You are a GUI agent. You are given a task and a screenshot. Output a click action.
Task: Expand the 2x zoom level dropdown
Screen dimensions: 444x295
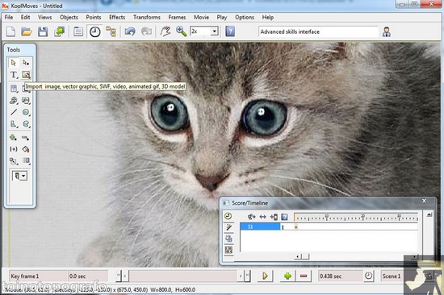click(x=215, y=31)
